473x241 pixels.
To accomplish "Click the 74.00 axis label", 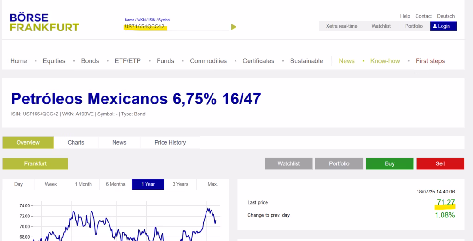I will click(x=25, y=206).
